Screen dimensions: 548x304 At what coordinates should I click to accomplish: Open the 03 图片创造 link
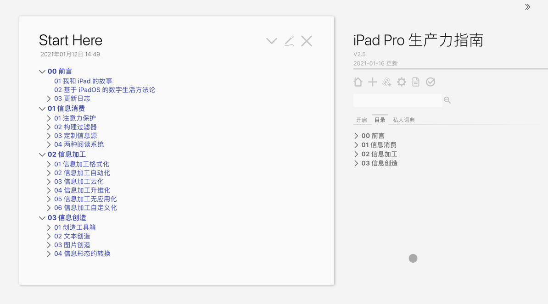coord(72,245)
